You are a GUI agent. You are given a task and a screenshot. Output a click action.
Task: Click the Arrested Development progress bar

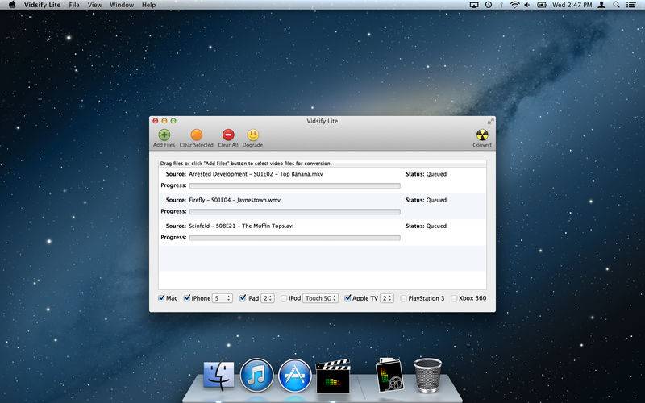(x=295, y=186)
